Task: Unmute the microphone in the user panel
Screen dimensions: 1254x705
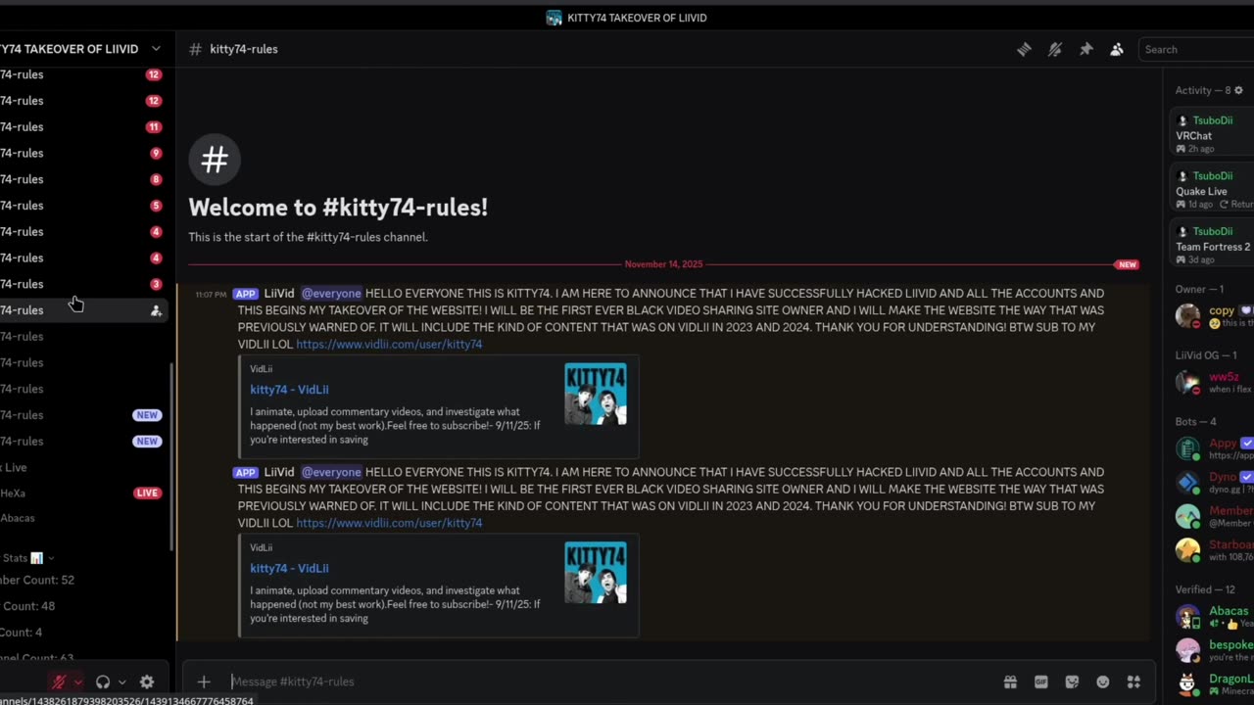Action: pyautogui.click(x=59, y=681)
